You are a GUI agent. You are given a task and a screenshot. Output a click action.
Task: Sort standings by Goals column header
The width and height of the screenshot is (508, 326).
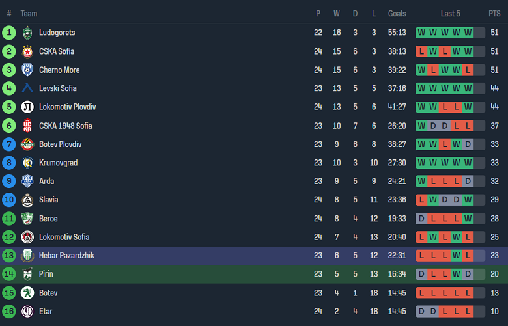397,13
